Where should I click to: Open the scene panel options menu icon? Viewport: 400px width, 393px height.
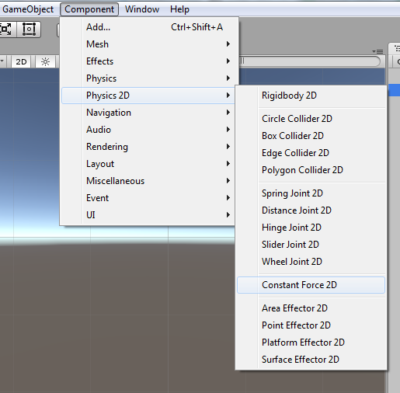377,51
